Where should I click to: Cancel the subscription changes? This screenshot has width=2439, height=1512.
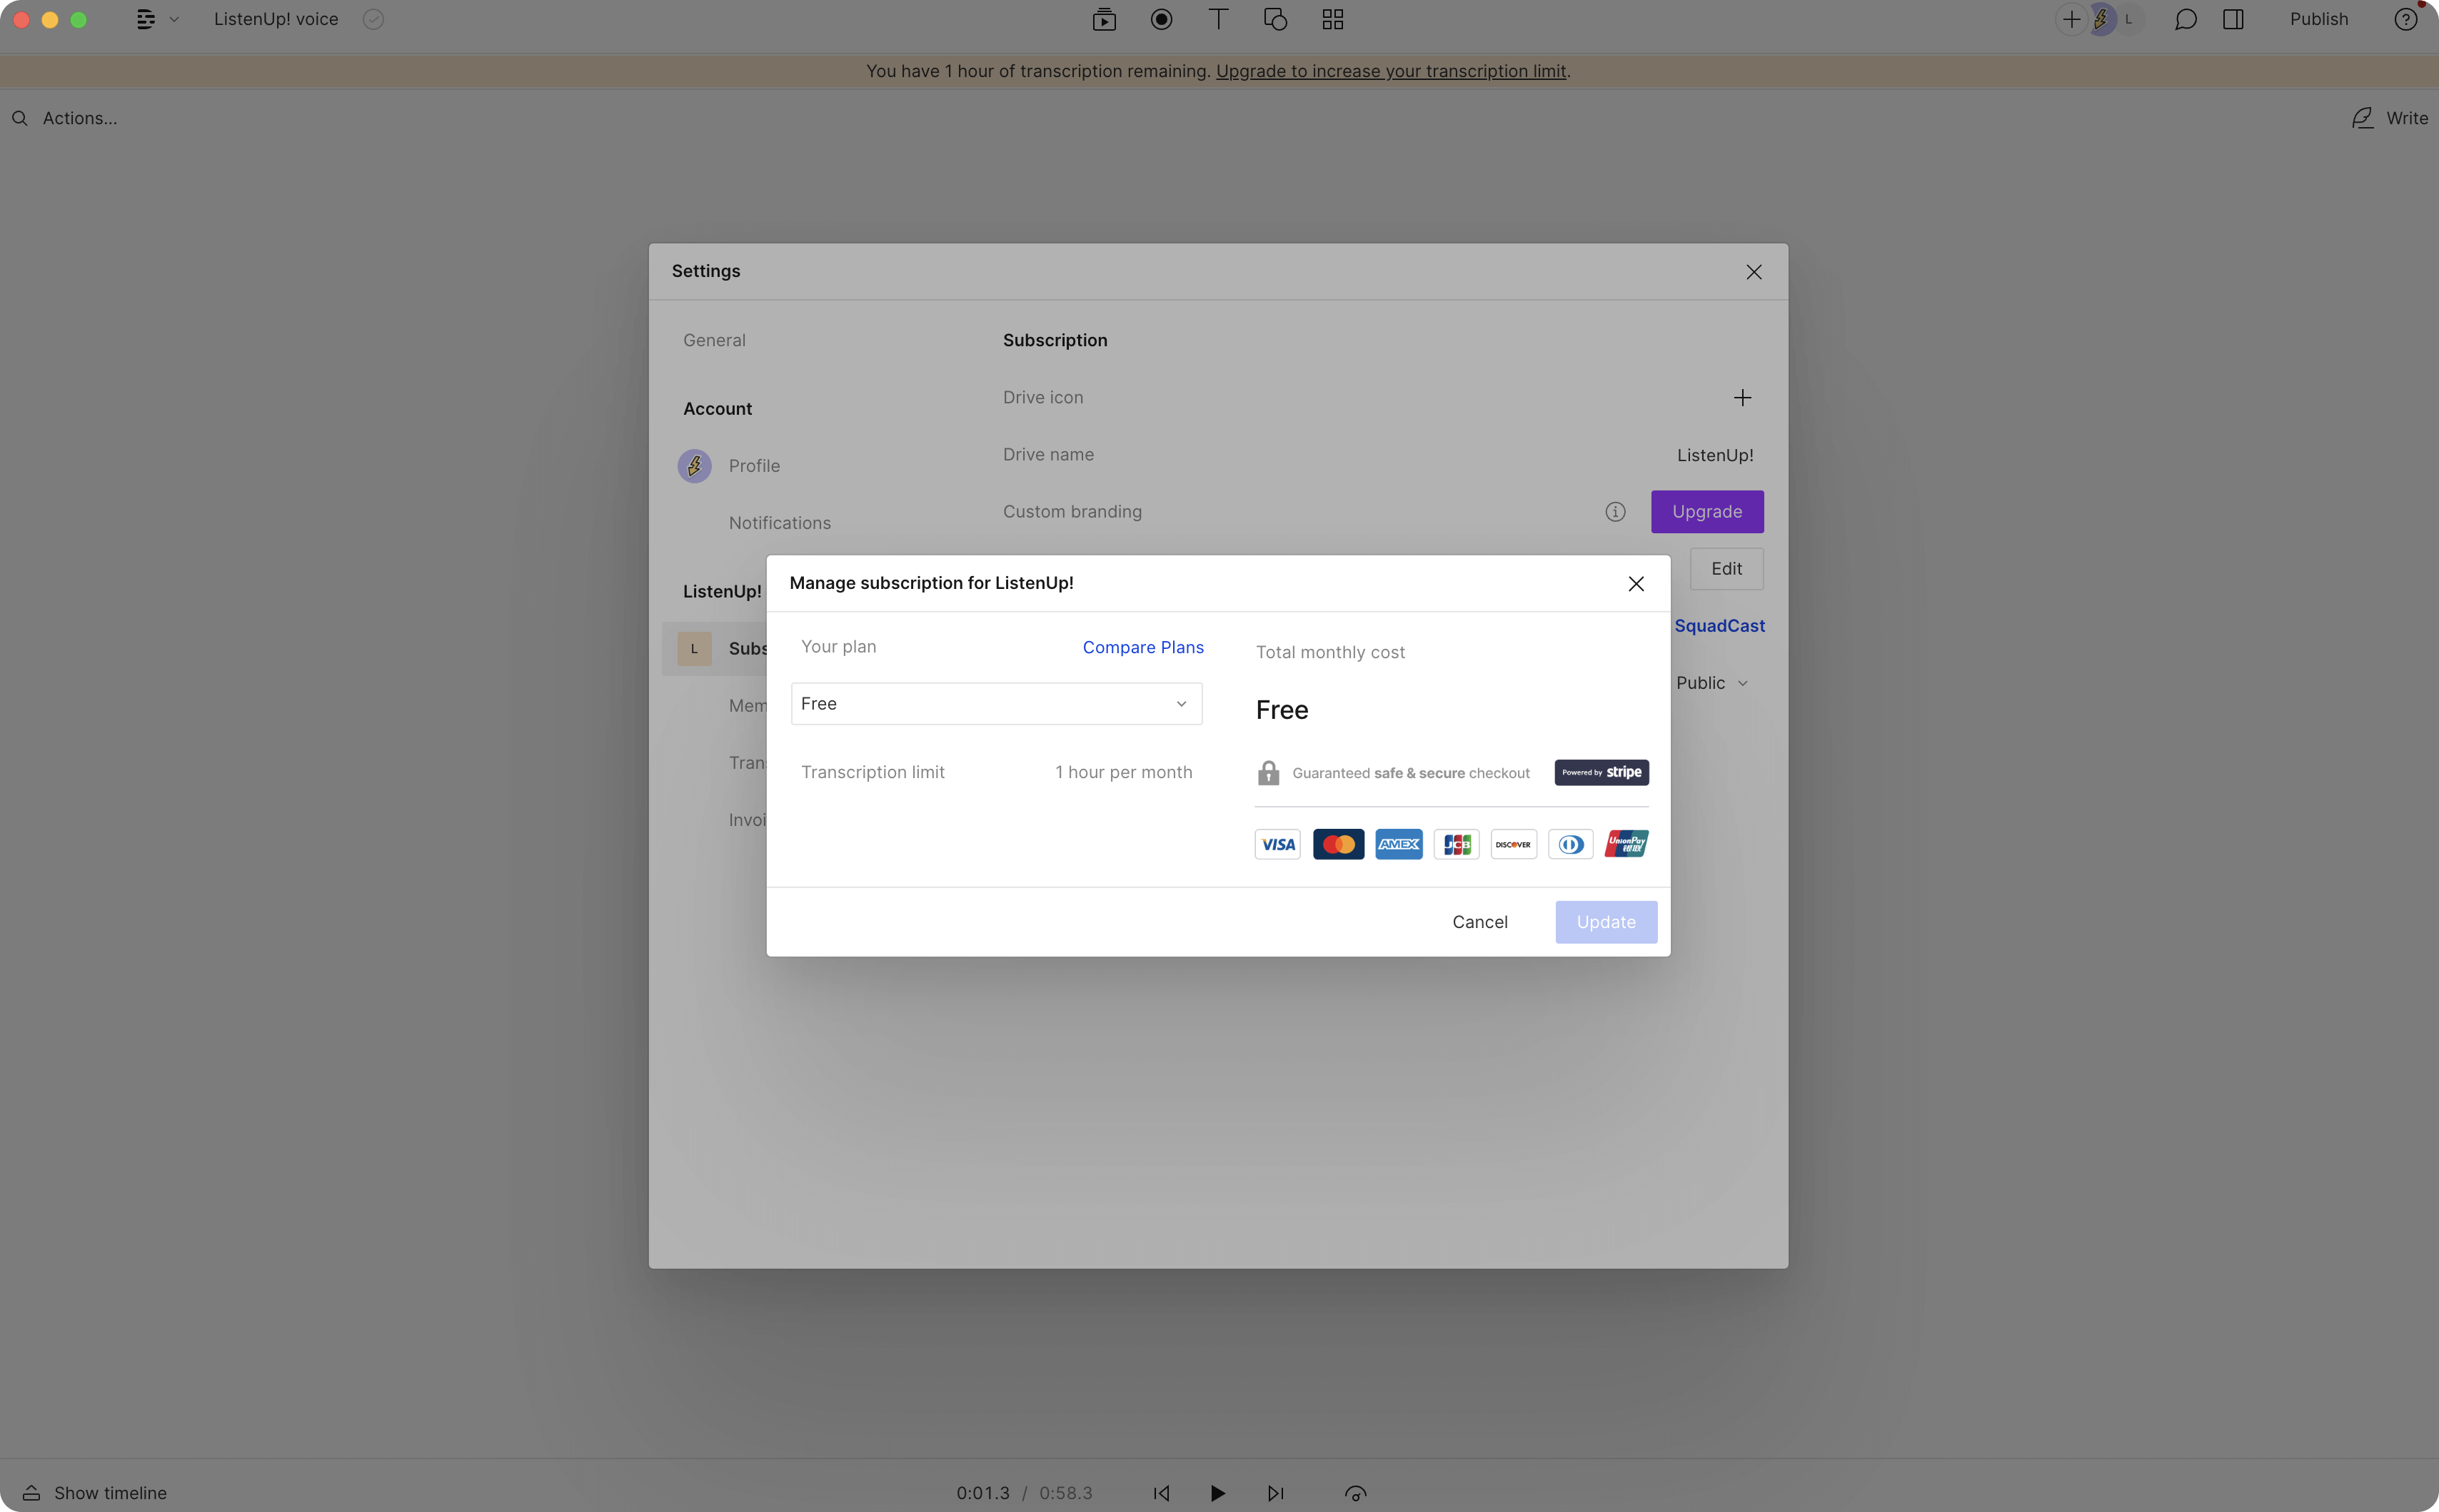point(1479,922)
